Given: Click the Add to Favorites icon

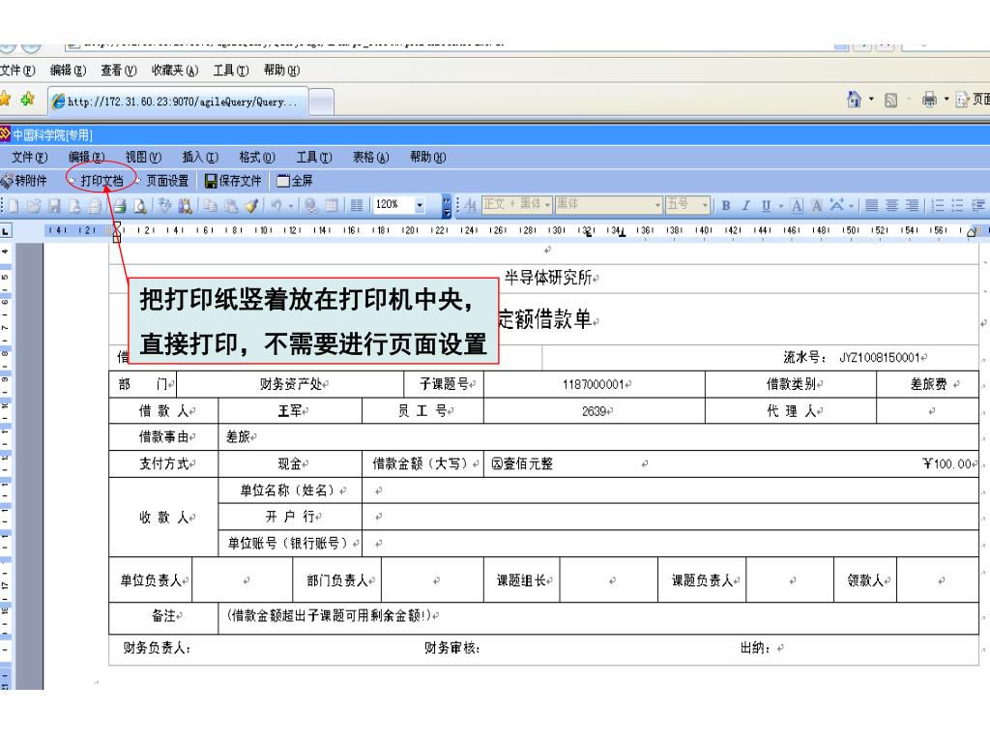Looking at the screenshot, I should 27,99.
